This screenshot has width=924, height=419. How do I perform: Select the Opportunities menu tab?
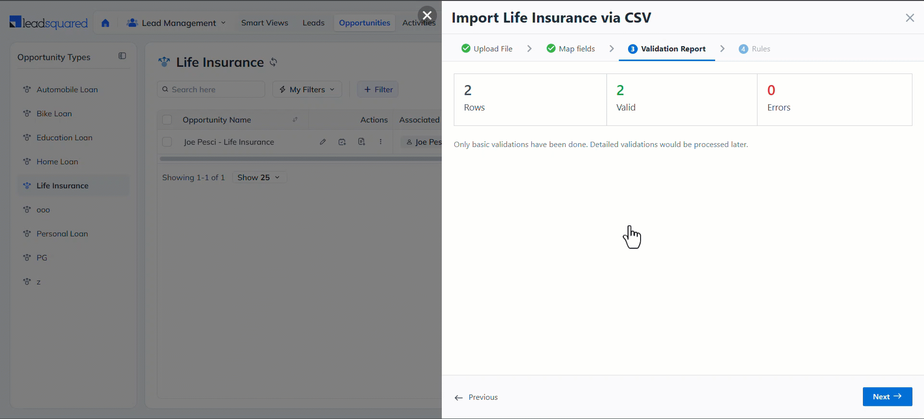(x=364, y=23)
